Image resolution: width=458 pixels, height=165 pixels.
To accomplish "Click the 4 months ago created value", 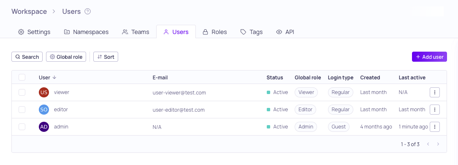I will (x=376, y=127).
